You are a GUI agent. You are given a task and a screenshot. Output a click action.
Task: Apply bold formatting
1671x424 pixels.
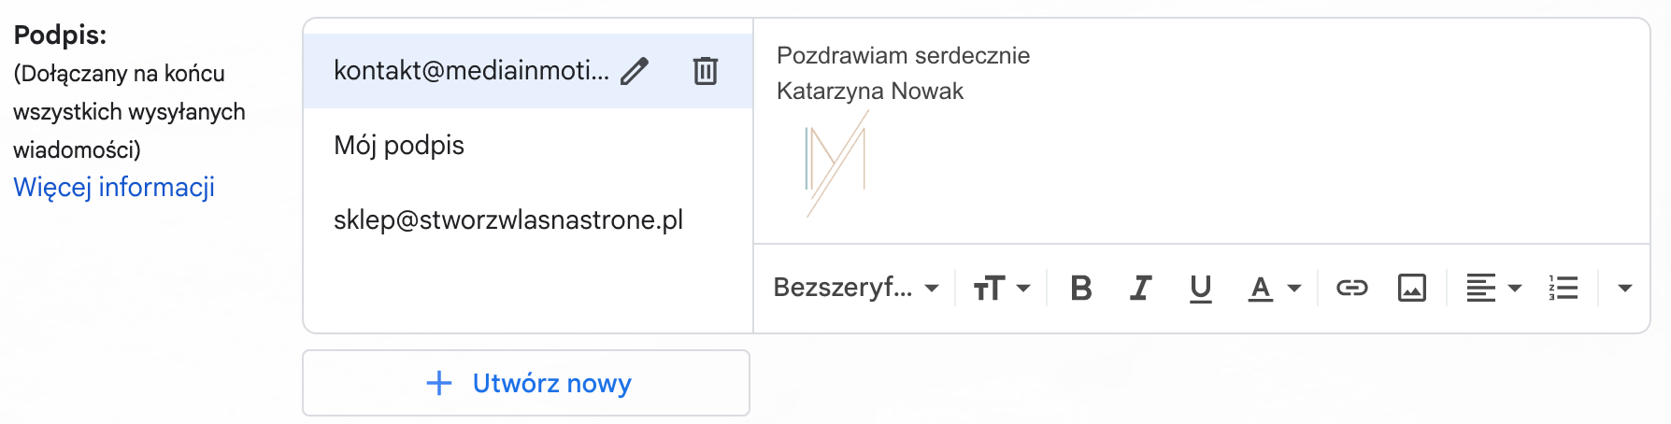(1081, 289)
